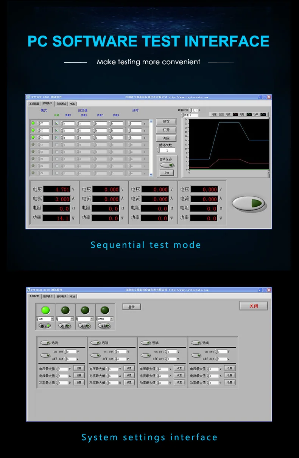Screen dimensions: 299x458
Task: Toggle the 自动保存 auto-save oval switch
Action: [x=167, y=165]
